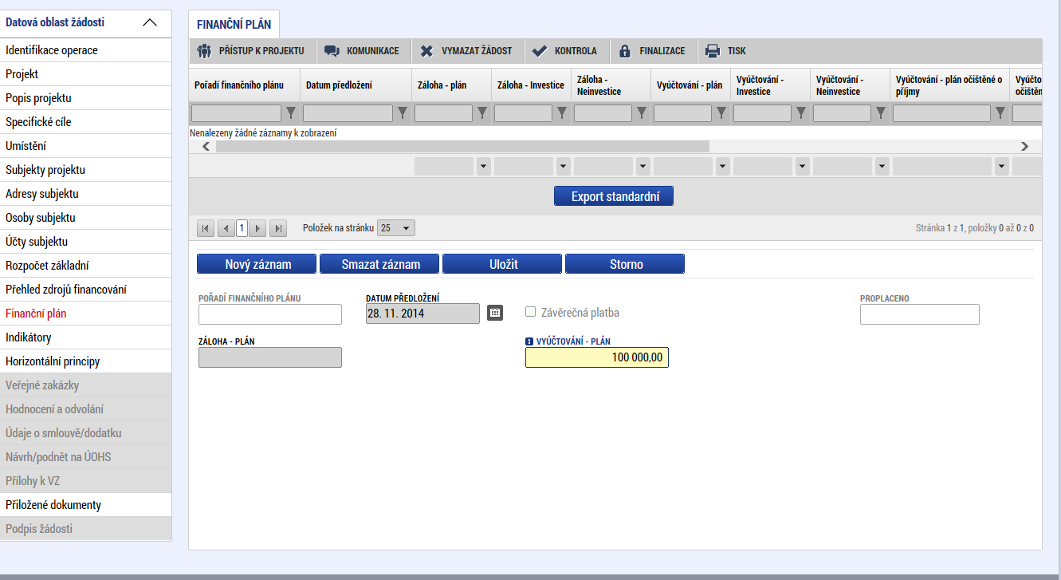Toggle the Závěrečná platba checkbox
Screen dimensions: 1061x580
(531, 312)
